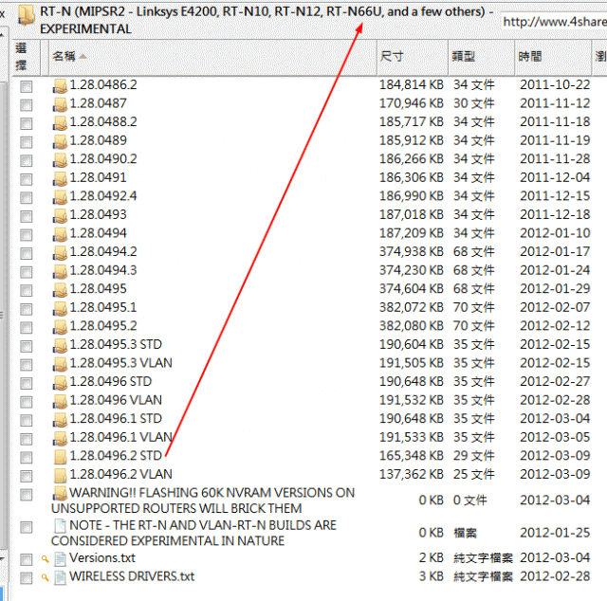Click folder icon beside 1.28.0493
607x601 pixels.
point(60,215)
